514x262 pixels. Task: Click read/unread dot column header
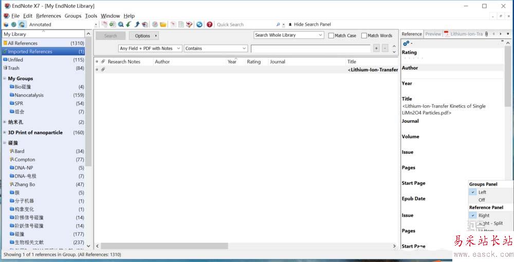97,62
